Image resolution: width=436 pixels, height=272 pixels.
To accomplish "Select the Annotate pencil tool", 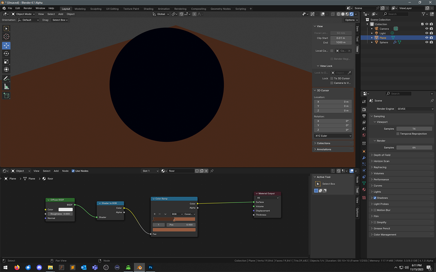I will point(6,78).
